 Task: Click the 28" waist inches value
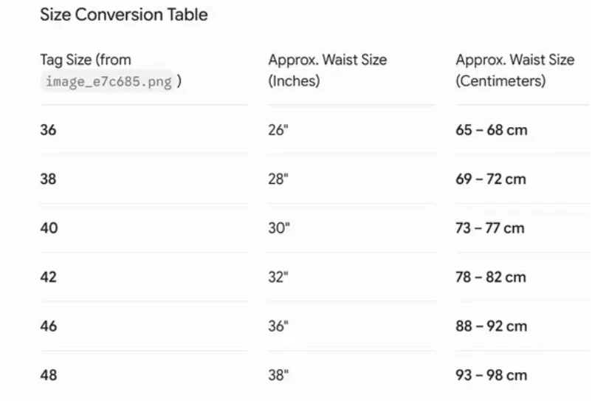point(278,179)
